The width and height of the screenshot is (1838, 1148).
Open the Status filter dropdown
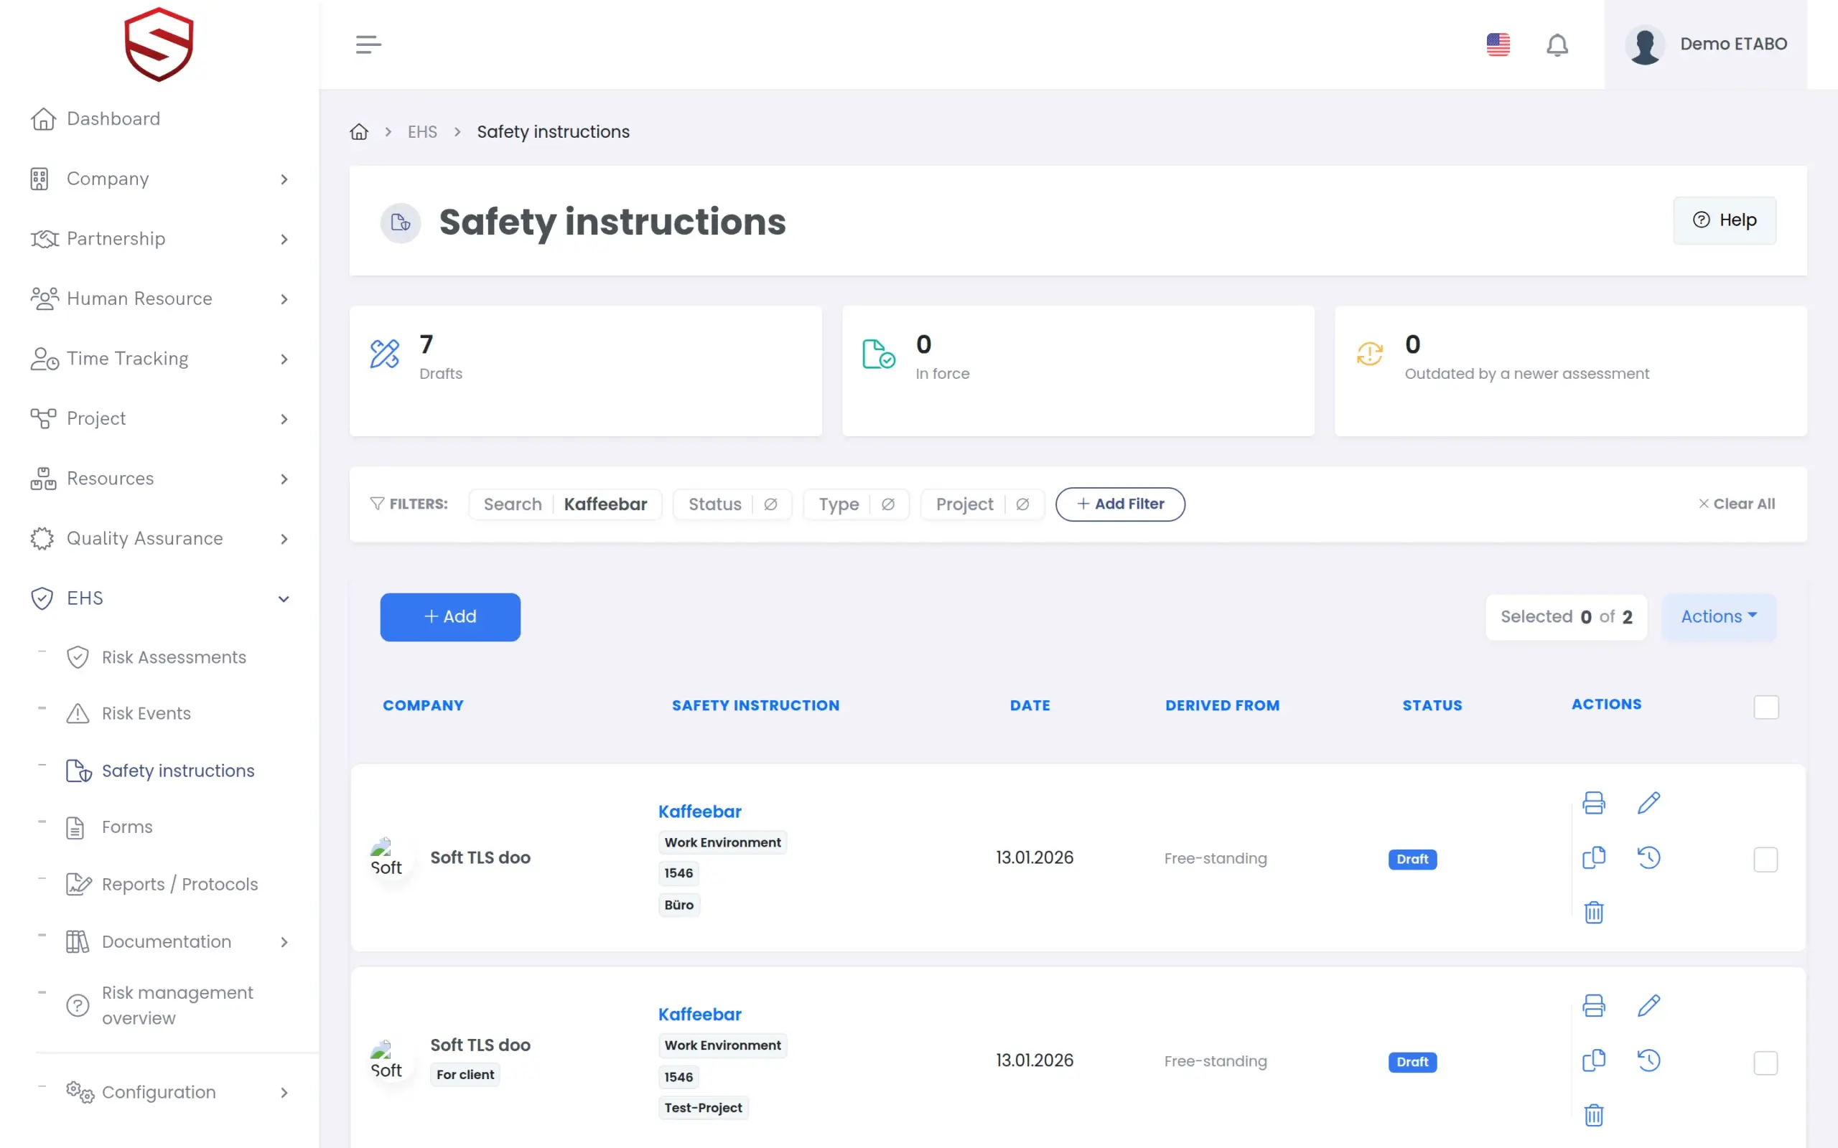coord(732,504)
